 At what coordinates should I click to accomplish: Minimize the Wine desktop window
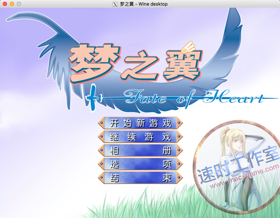(x=12, y=4)
